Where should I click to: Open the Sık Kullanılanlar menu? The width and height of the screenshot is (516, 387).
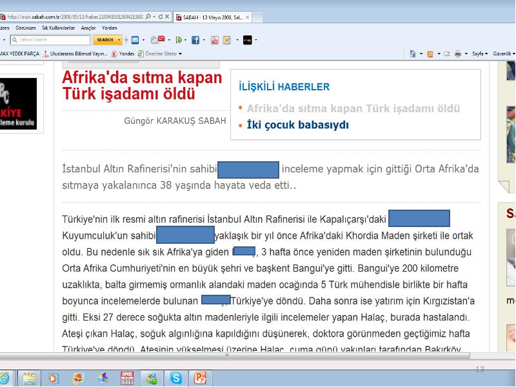pyautogui.click(x=58, y=28)
